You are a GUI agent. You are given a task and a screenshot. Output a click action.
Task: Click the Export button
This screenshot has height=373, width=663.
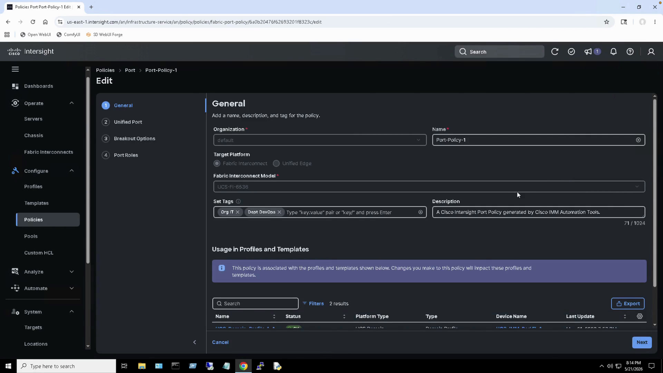(x=628, y=304)
